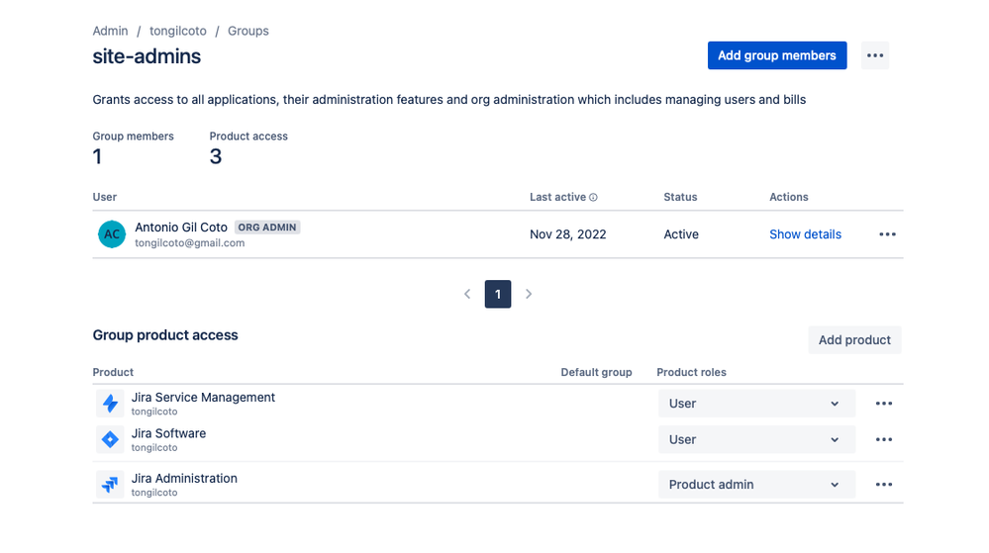Expand Jira Software product role dropdown
Screen dimensions: 989x553
[756, 439]
